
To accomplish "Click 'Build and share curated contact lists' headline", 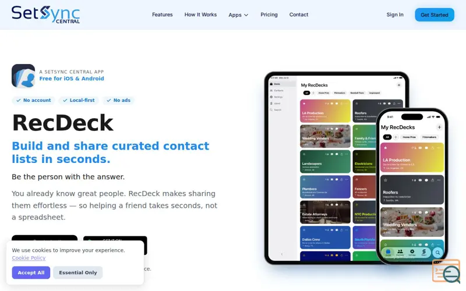I will tap(110, 152).
